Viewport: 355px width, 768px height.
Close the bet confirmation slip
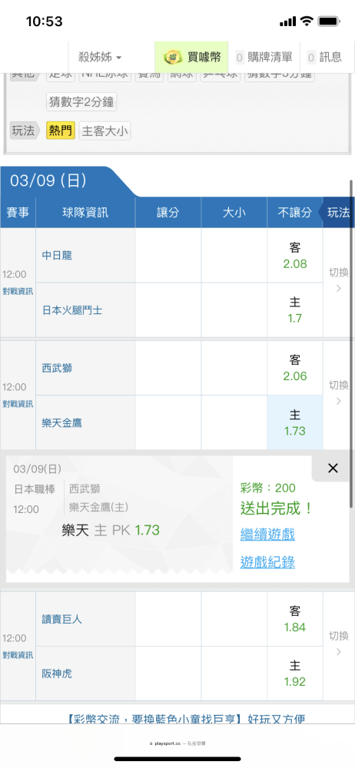coord(333,468)
